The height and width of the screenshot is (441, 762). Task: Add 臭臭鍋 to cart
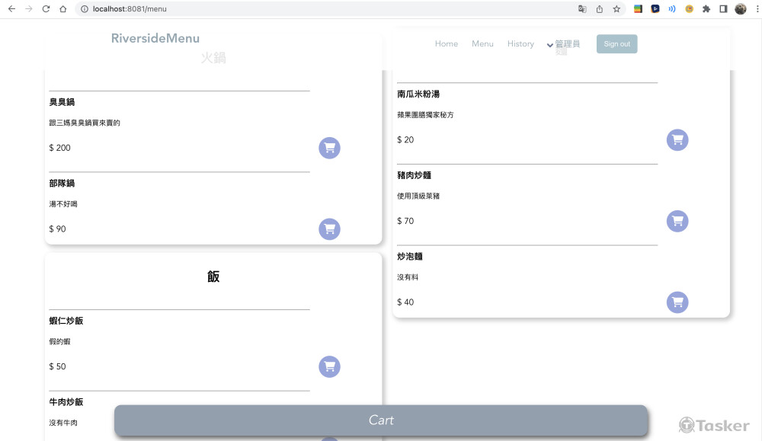329,148
